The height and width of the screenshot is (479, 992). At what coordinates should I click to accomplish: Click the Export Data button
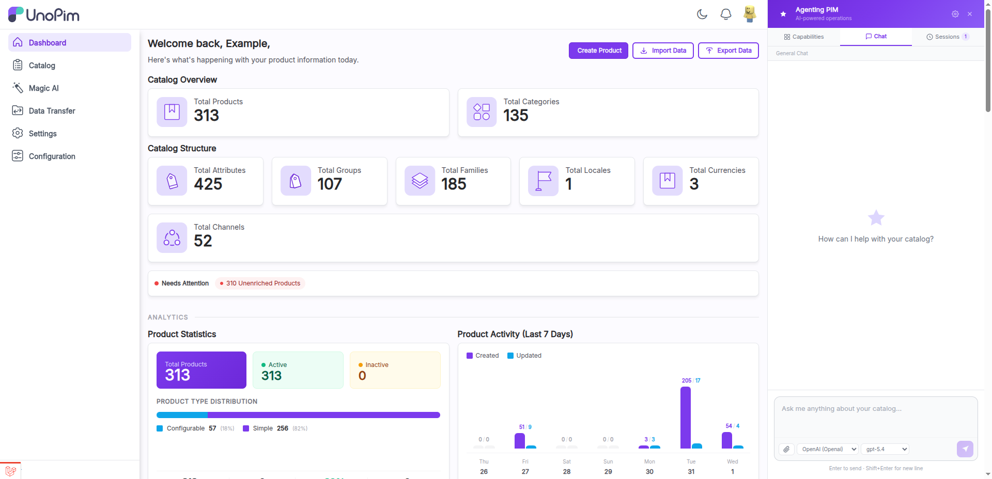(x=728, y=51)
